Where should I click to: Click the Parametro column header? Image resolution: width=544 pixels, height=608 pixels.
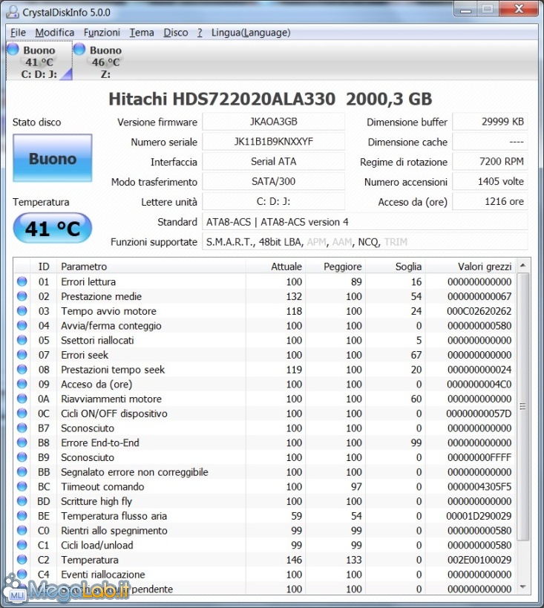click(x=151, y=267)
